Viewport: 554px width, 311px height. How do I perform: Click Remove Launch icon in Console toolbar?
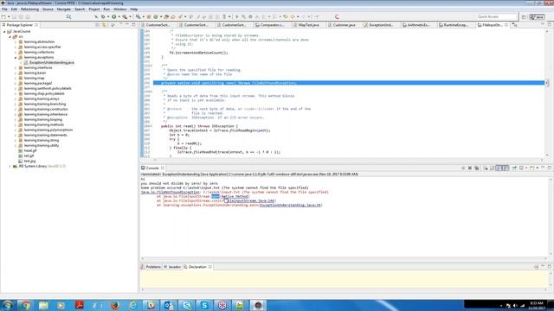click(x=470, y=168)
